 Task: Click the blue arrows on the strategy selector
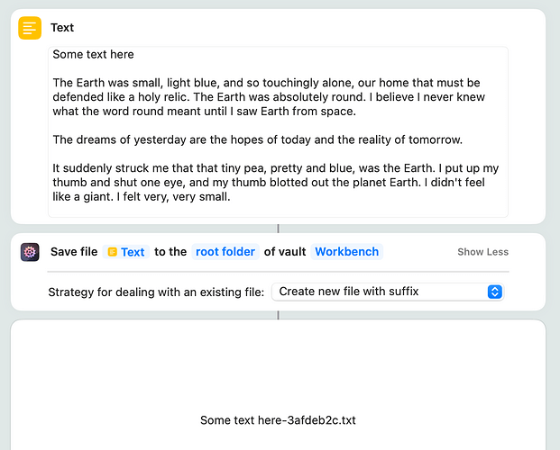(x=494, y=292)
